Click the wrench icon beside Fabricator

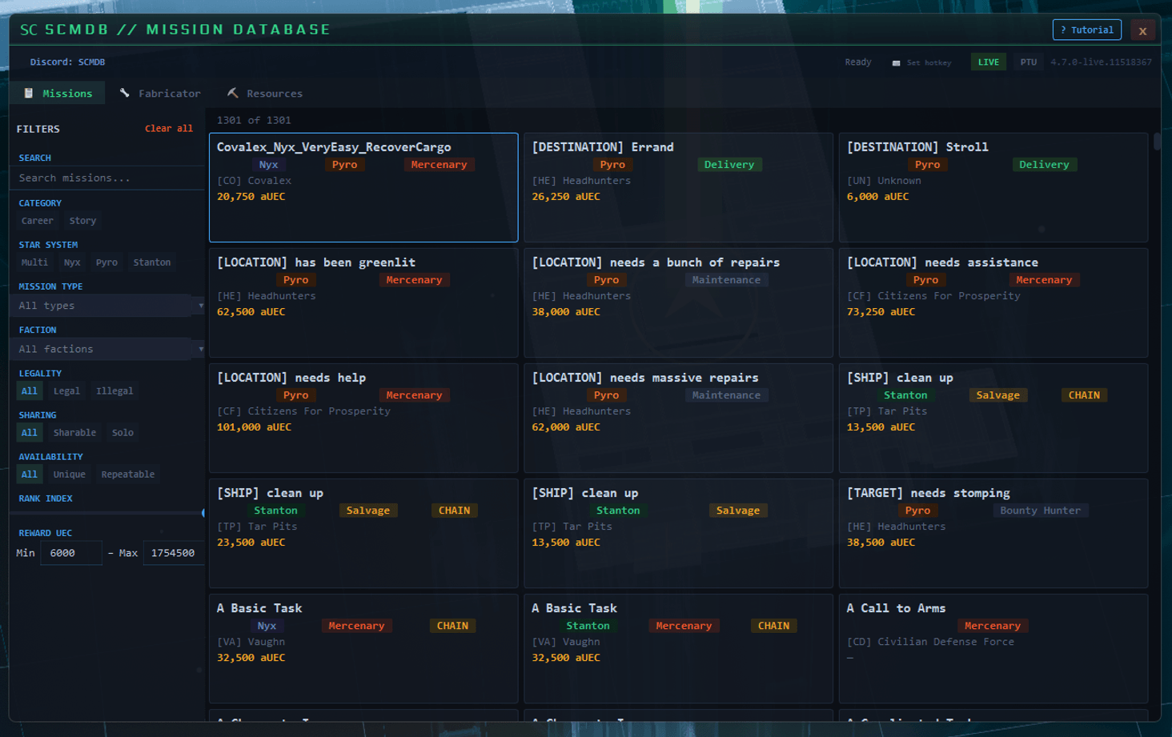pyautogui.click(x=125, y=94)
